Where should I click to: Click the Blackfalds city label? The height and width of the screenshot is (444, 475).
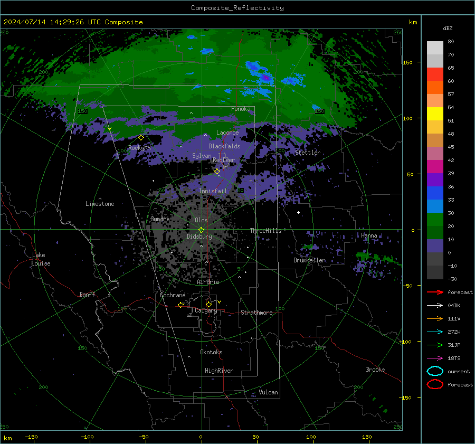(224, 146)
